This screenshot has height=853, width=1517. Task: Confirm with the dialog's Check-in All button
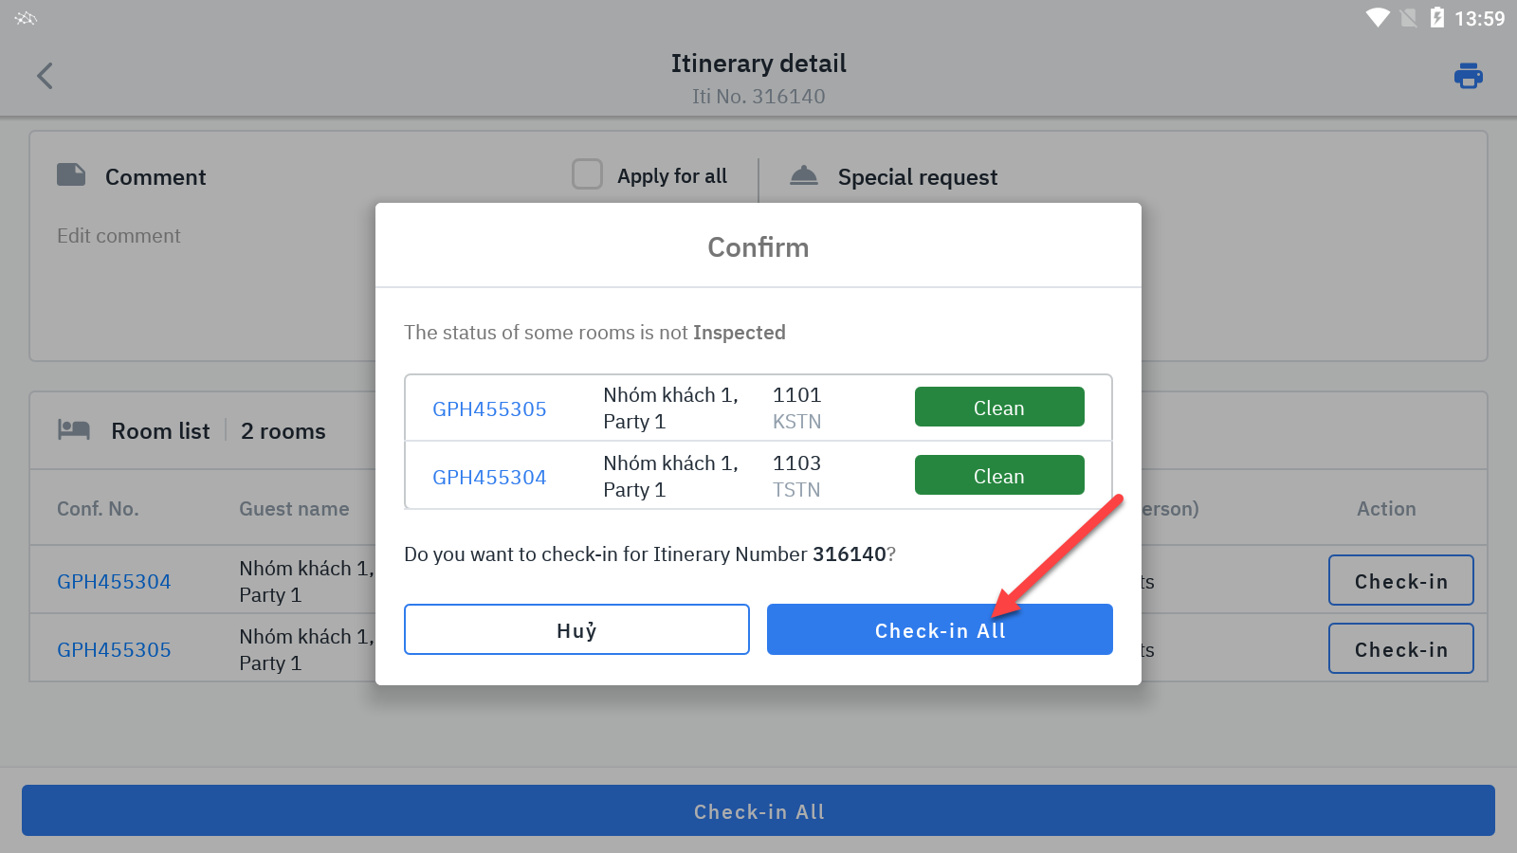pyautogui.click(x=940, y=629)
